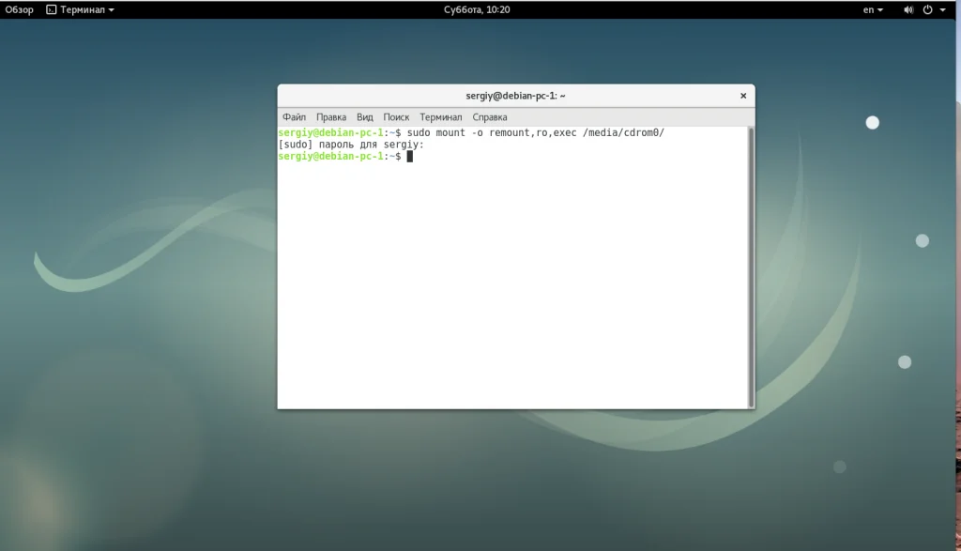
Task: Open the Правка menu
Action: pos(331,117)
